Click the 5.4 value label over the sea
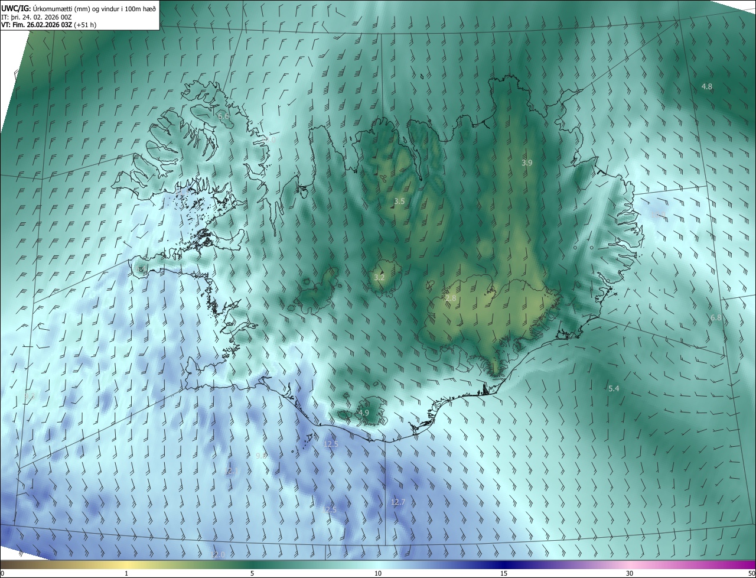 [x=614, y=388]
